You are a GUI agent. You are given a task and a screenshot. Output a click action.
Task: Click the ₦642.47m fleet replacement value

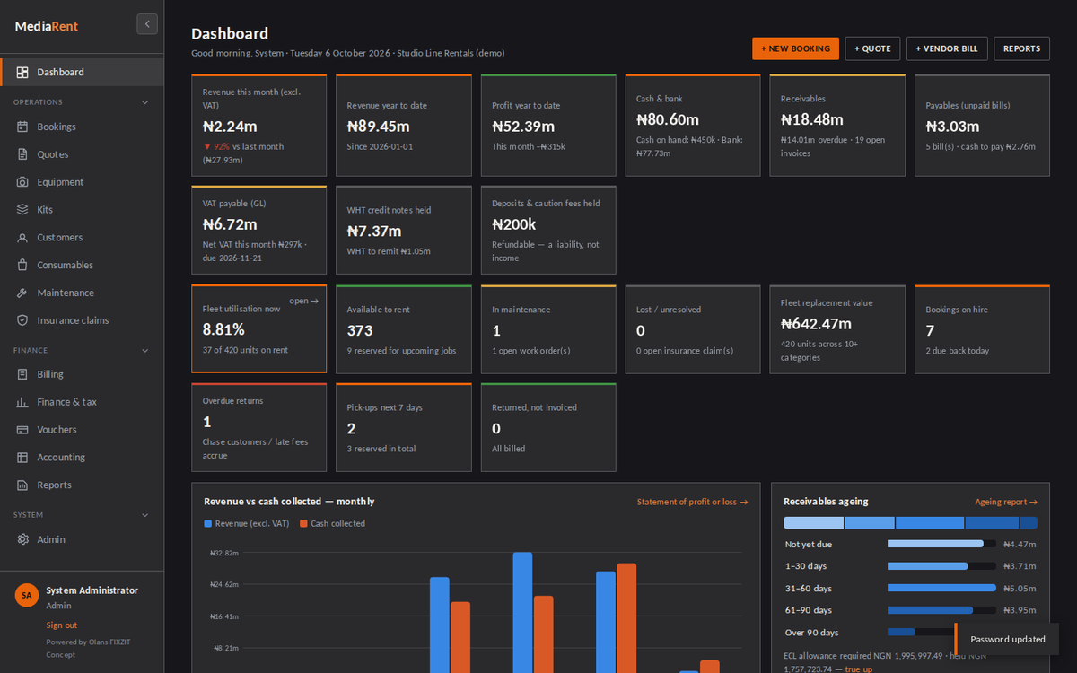point(816,324)
